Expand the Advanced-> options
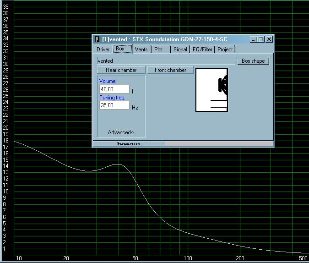309x263 pixels. [x=121, y=132]
